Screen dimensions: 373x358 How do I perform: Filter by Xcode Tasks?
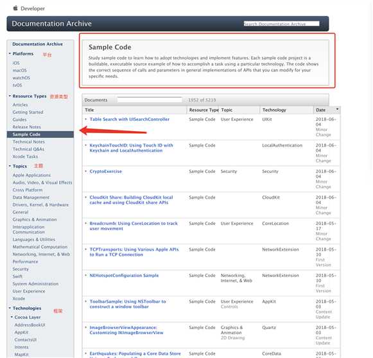tap(25, 156)
